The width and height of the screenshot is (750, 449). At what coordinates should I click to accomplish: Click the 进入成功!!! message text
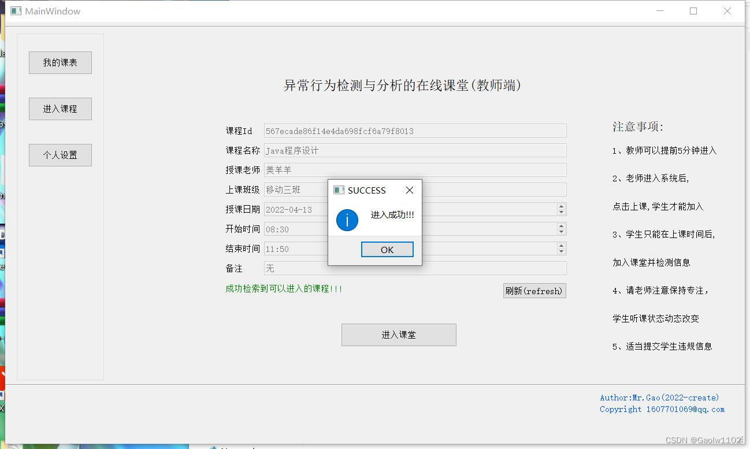tap(392, 214)
